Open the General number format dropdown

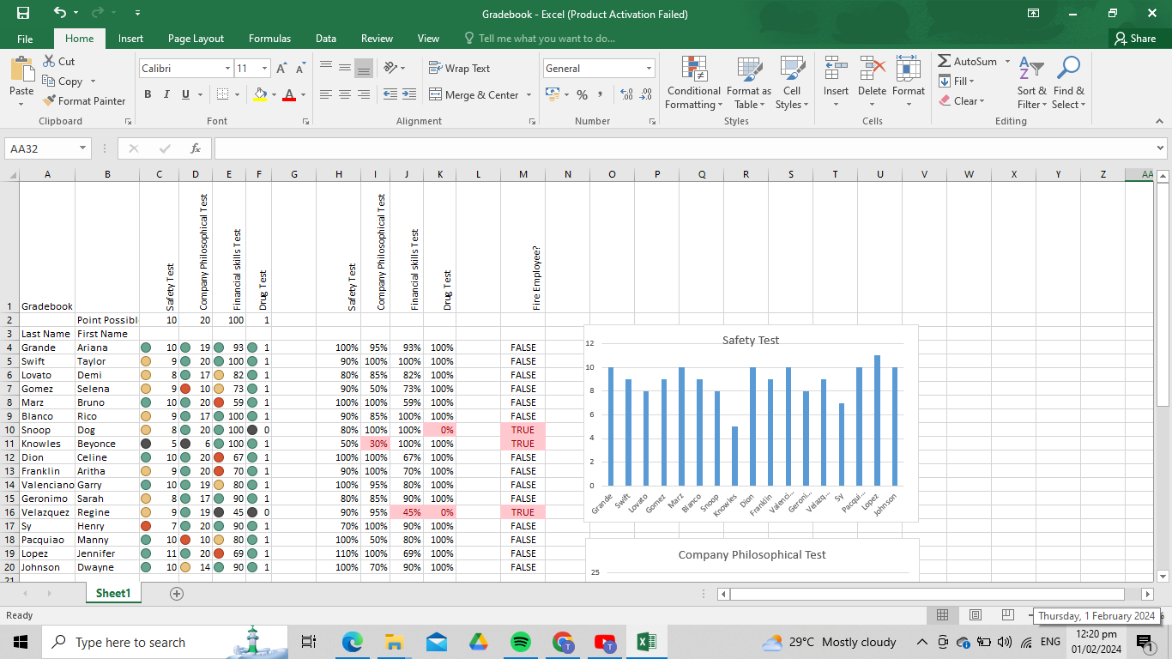click(649, 69)
